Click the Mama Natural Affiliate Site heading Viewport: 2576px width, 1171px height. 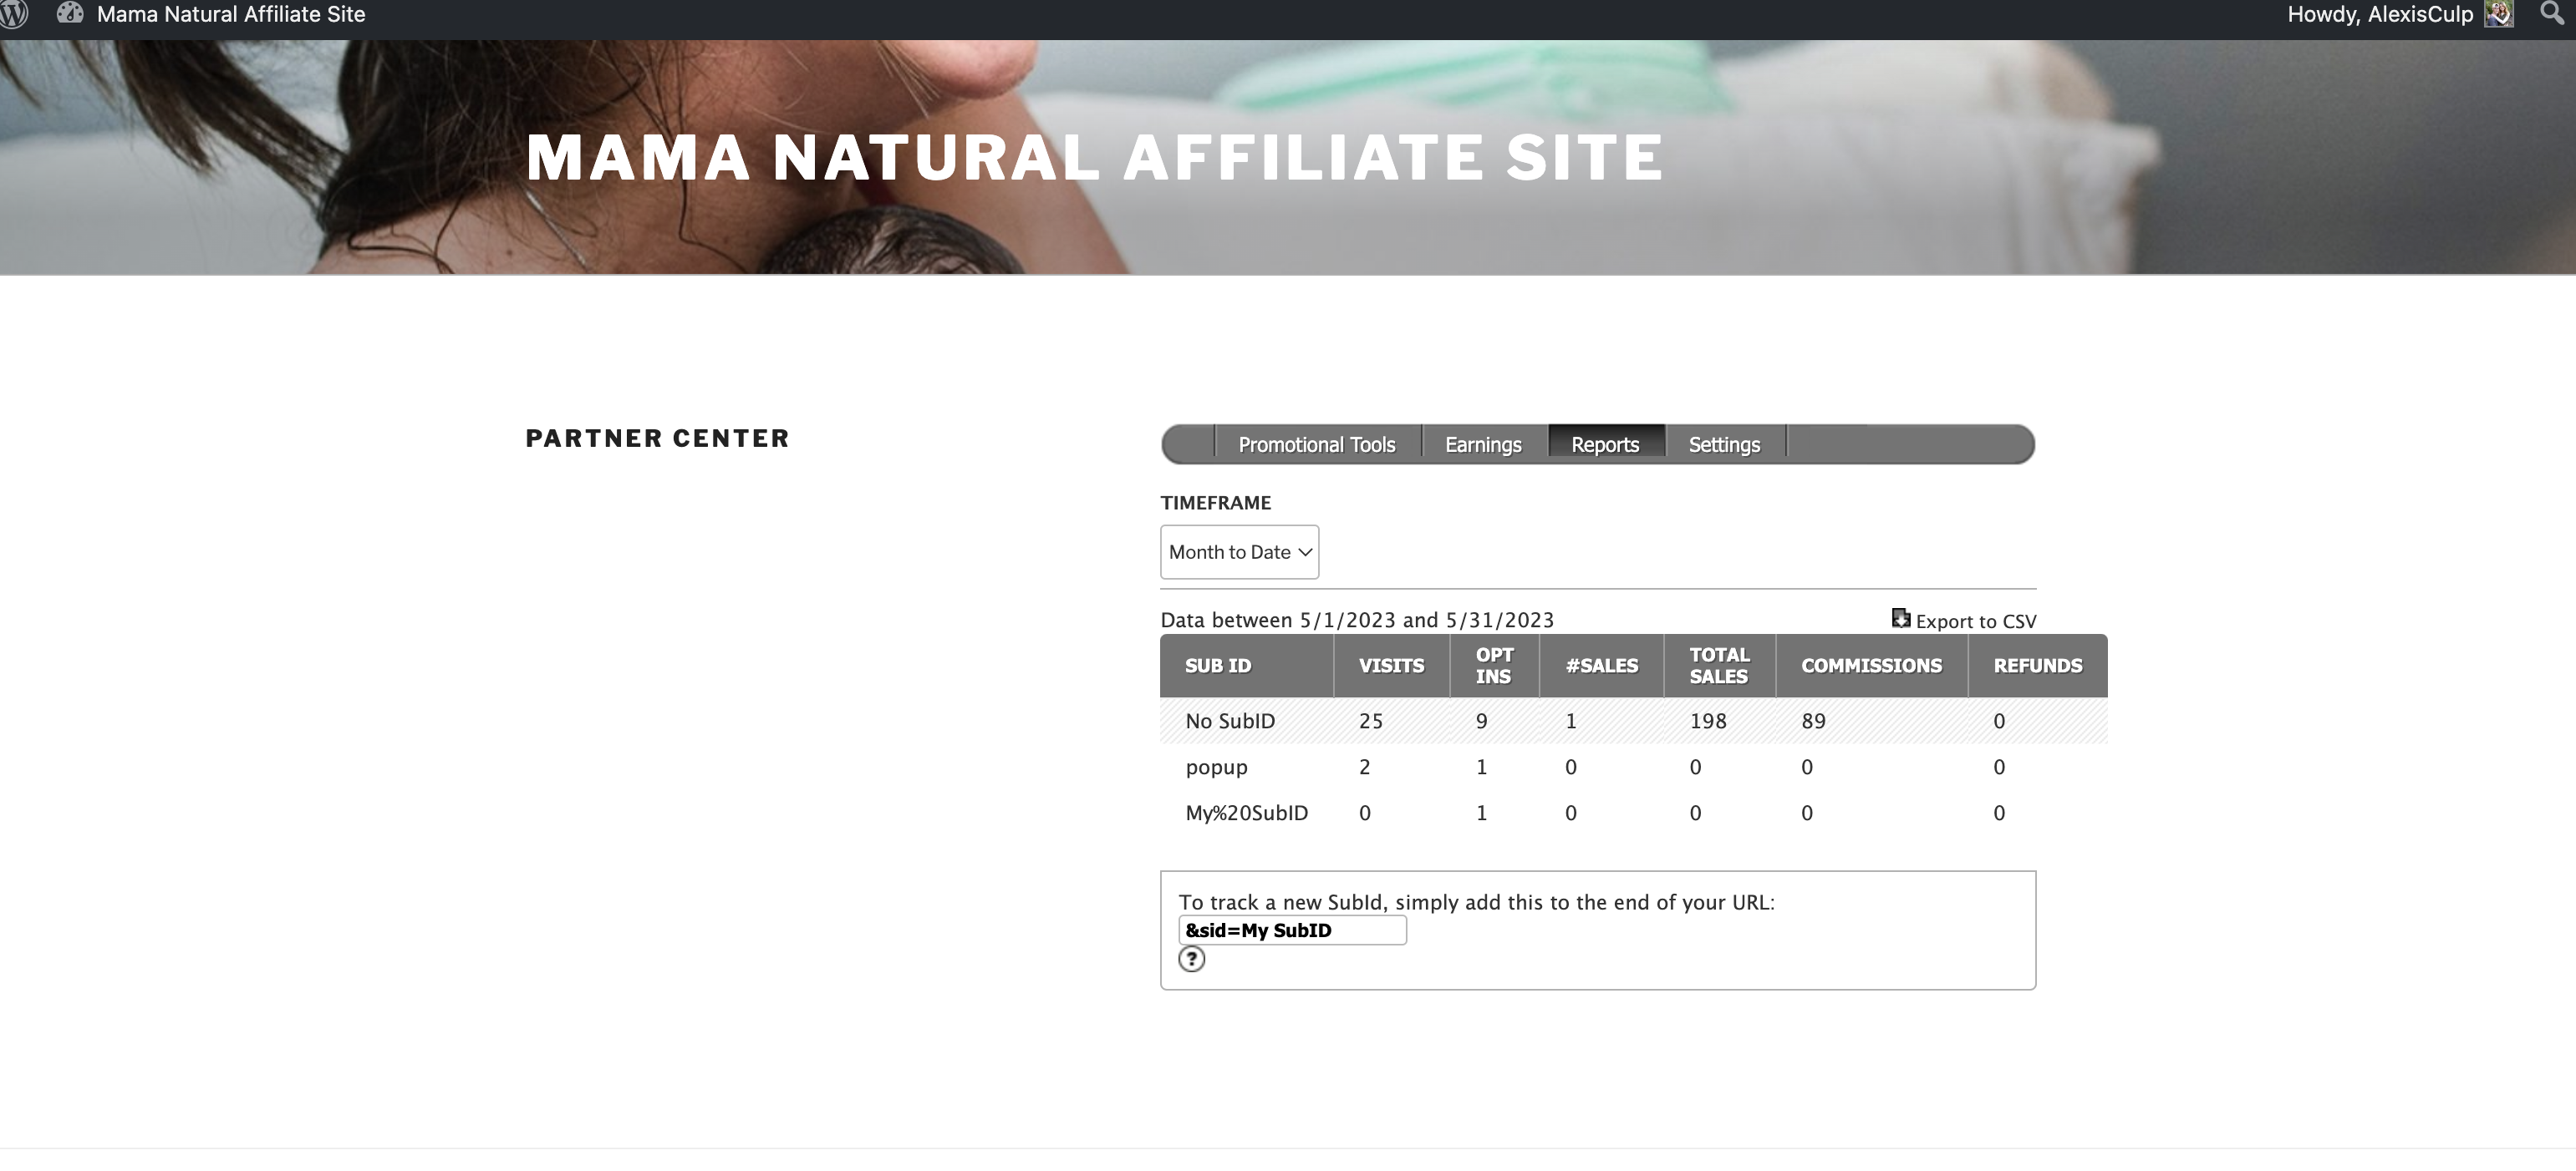coord(1095,157)
